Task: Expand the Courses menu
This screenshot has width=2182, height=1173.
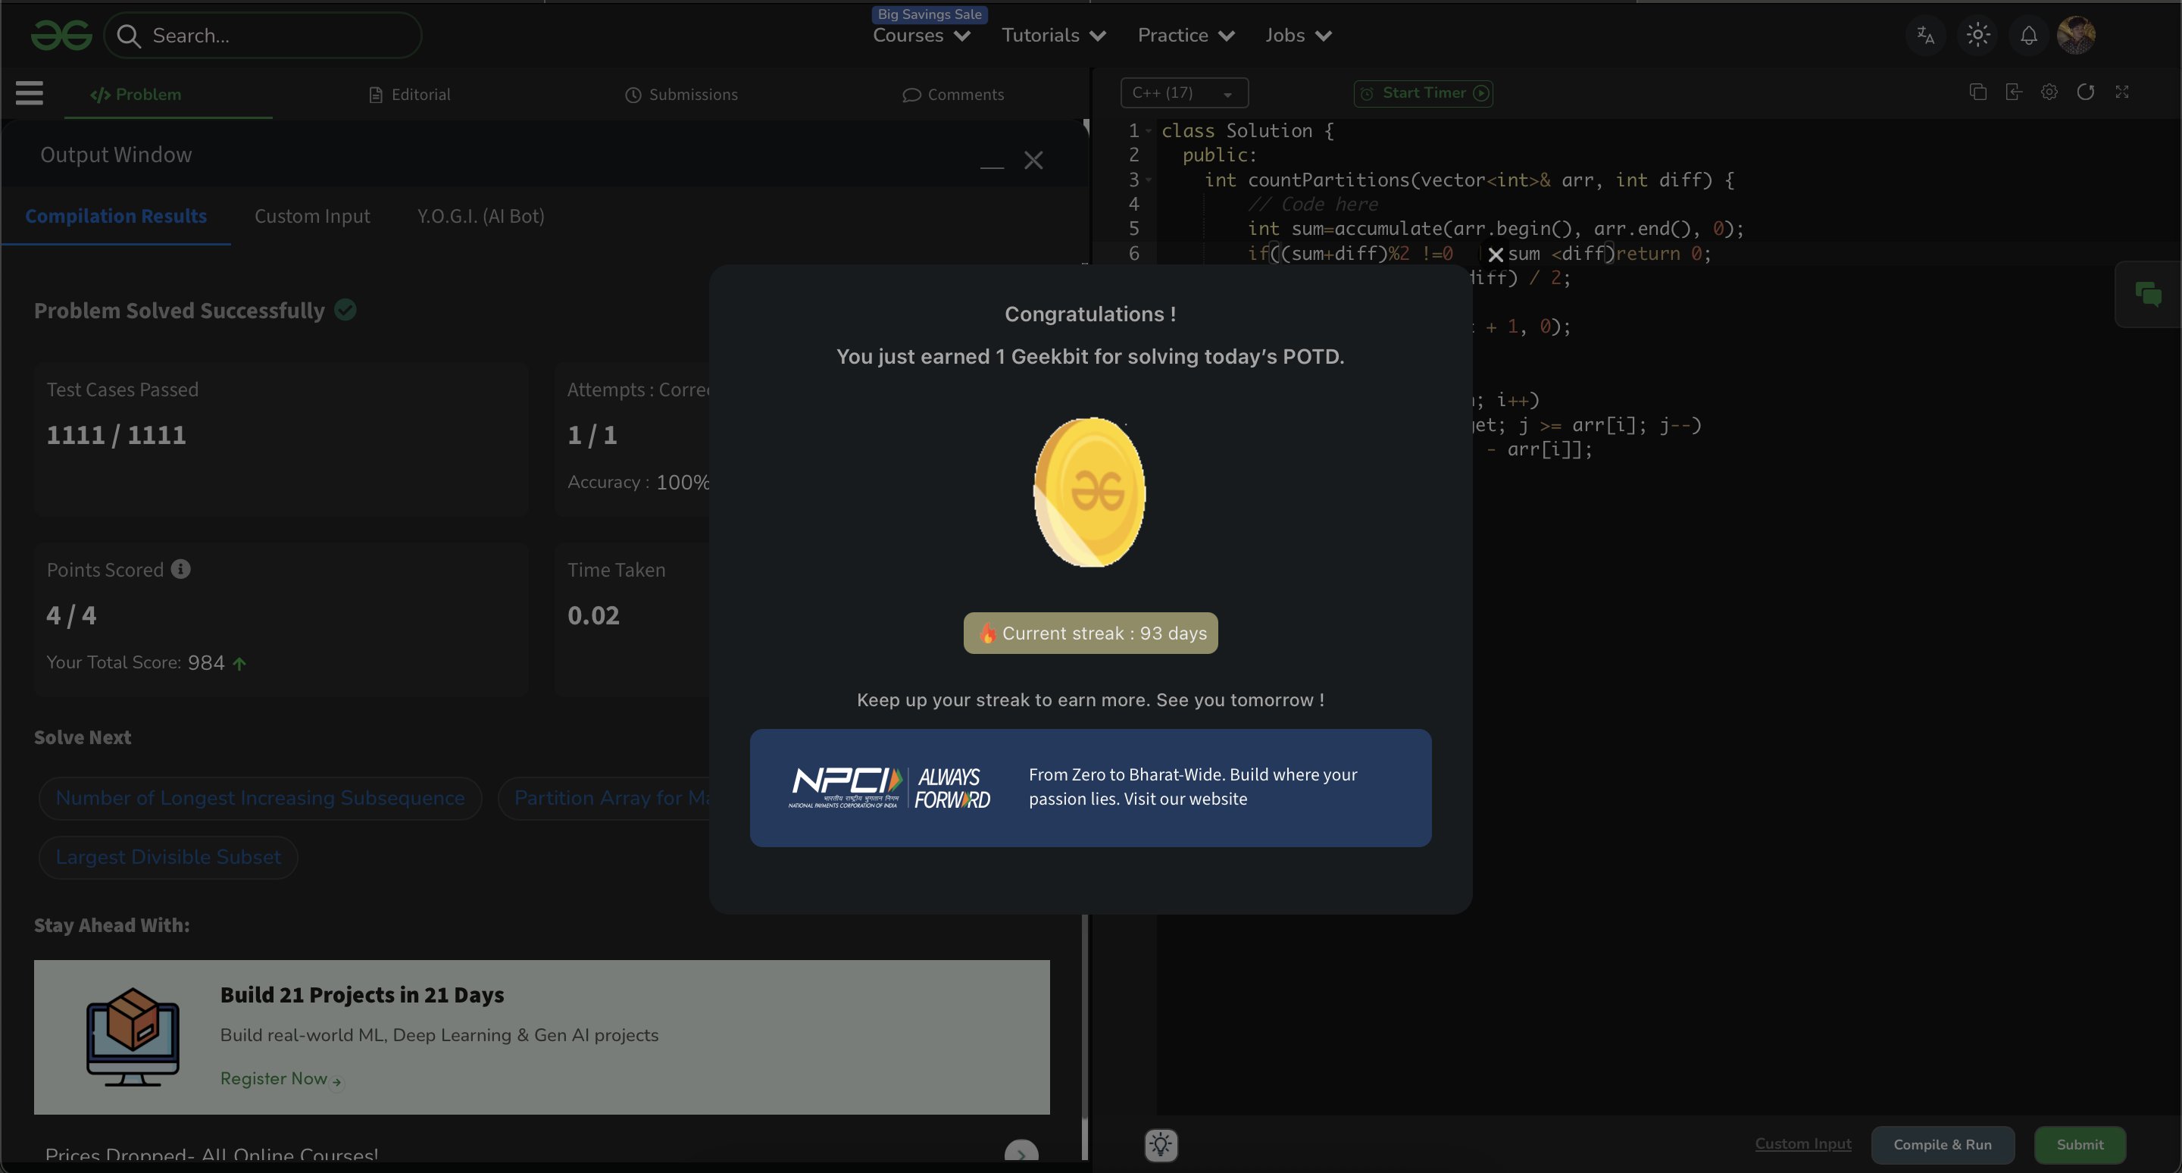Action: (x=921, y=36)
